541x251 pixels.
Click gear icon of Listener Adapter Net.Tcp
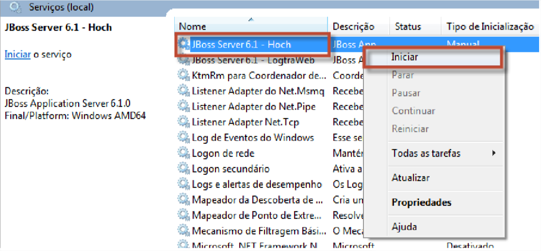[183, 123]
